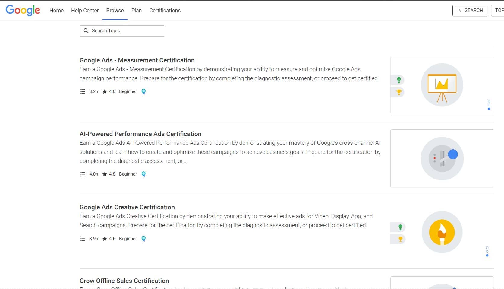Open the Plan tab

(x=136, y=11)
